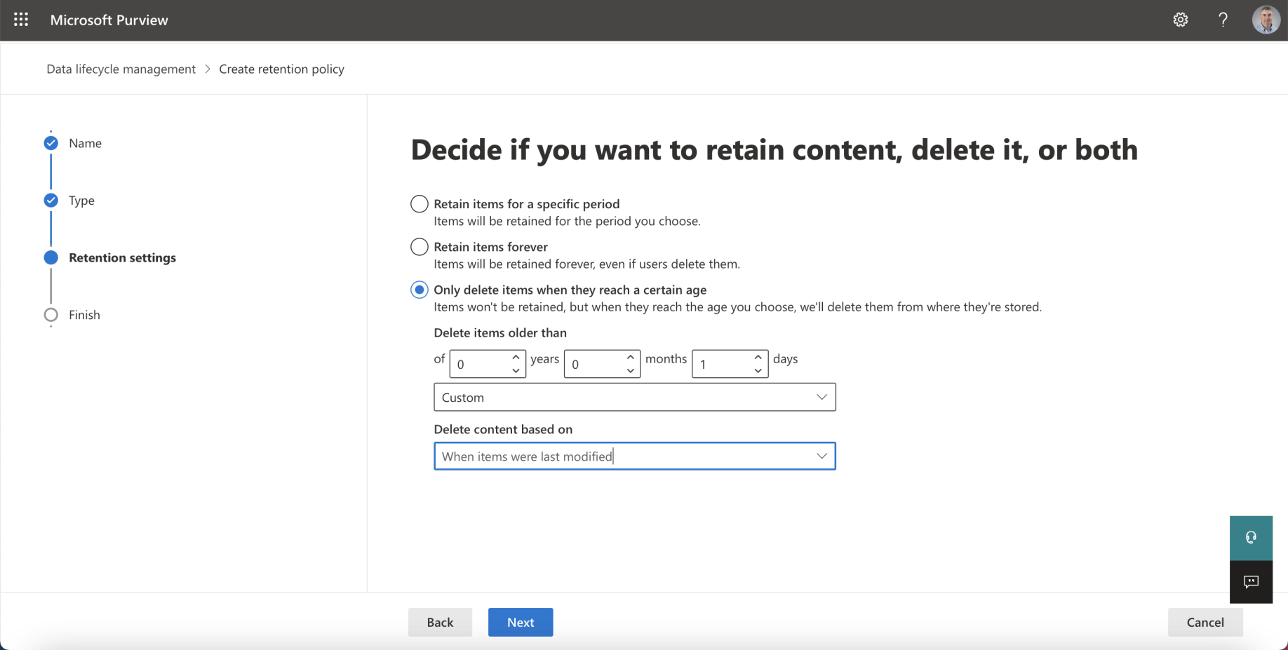Open the Delete content based on dropdown

634,456
